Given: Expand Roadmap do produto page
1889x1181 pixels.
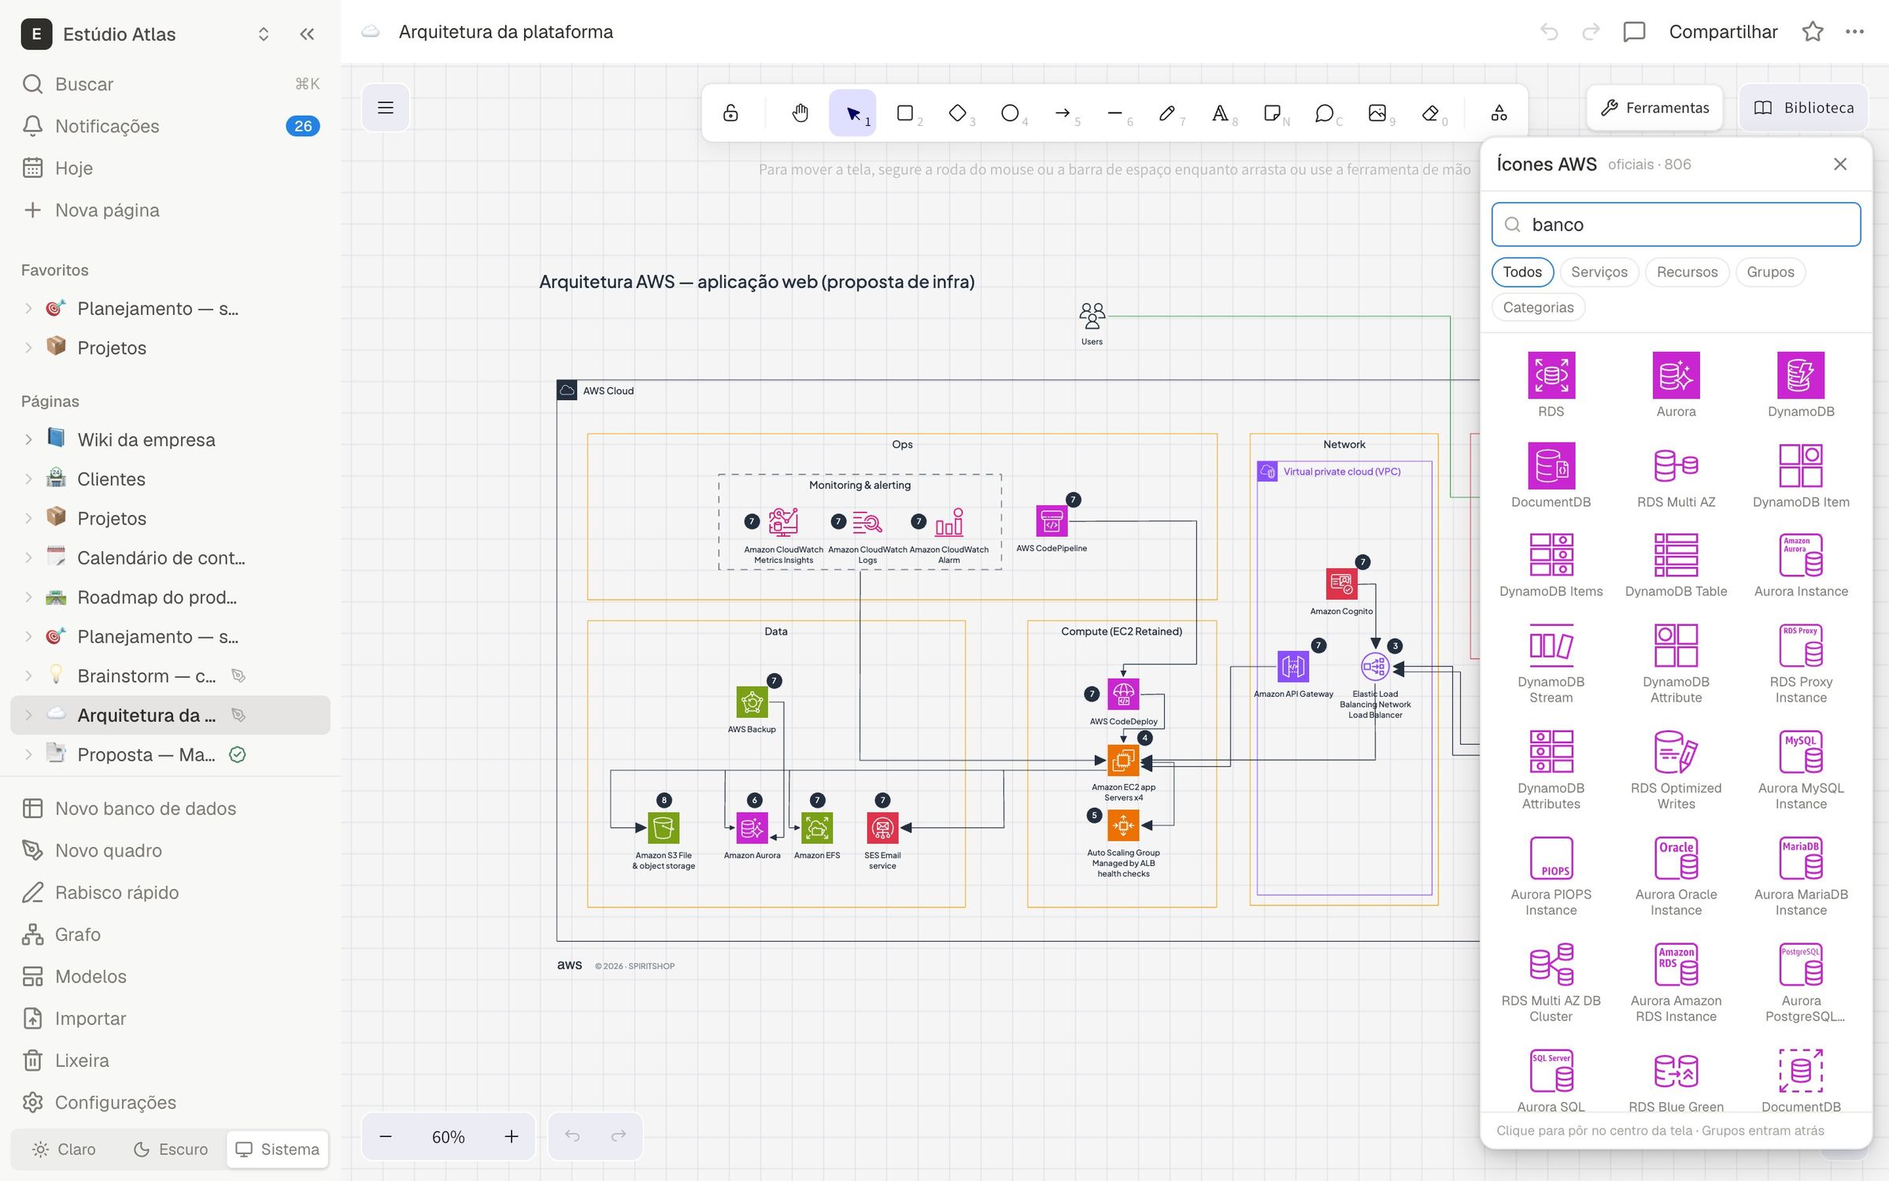Looking at the screenshot, I should [28, 597].
